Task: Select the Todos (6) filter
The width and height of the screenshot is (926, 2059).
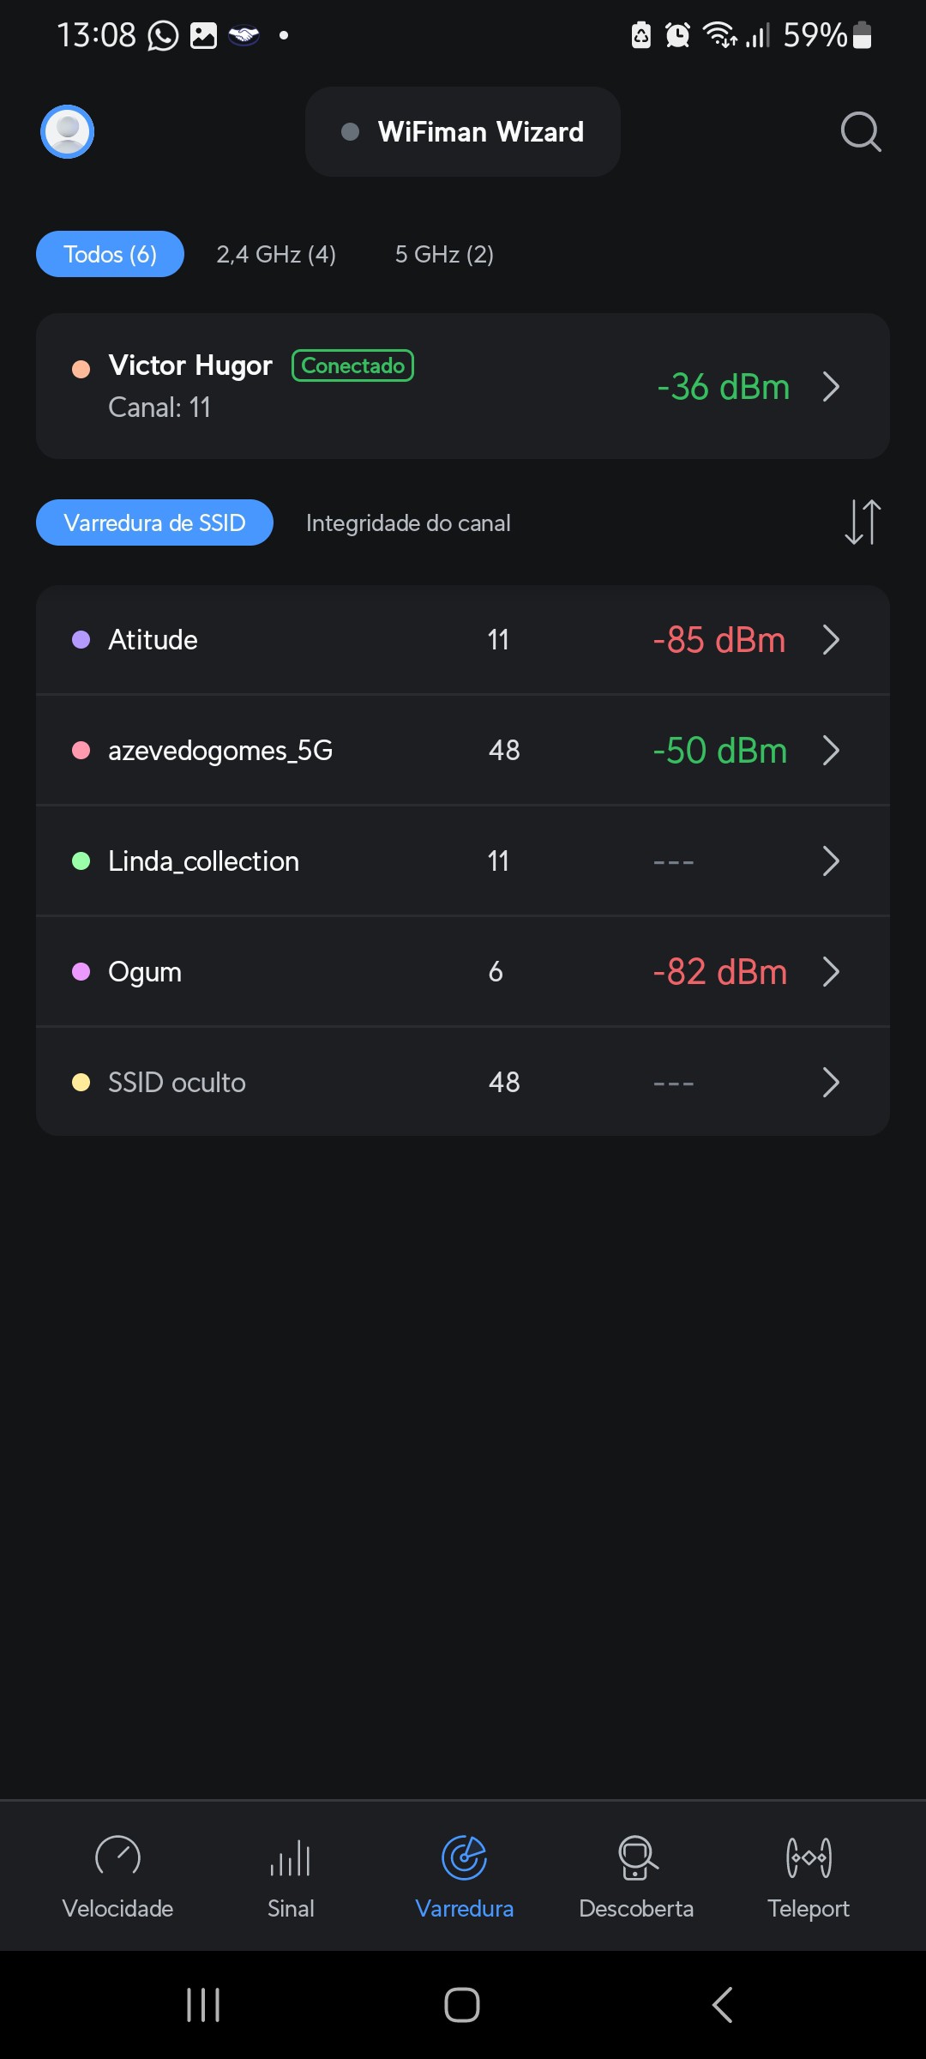Action: coord(110,254)
